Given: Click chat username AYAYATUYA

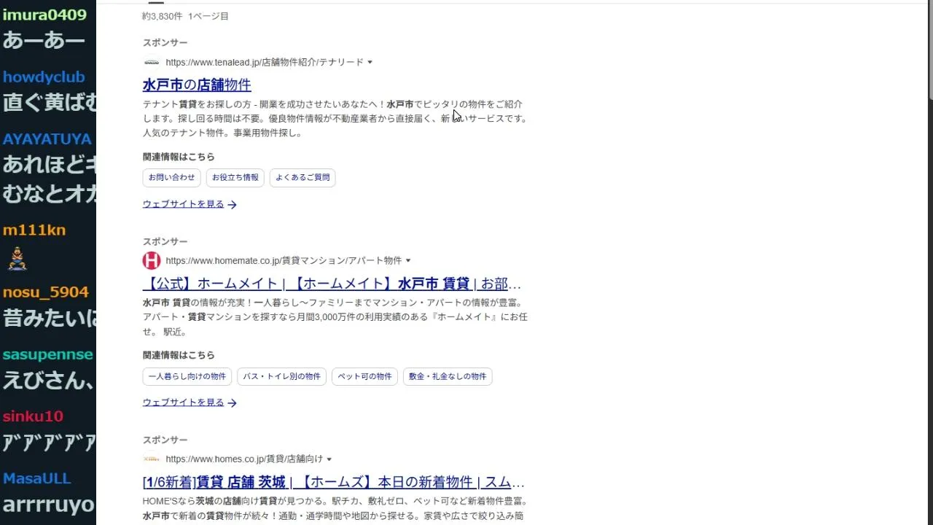Looking at the screenshot, I should 47,139.
